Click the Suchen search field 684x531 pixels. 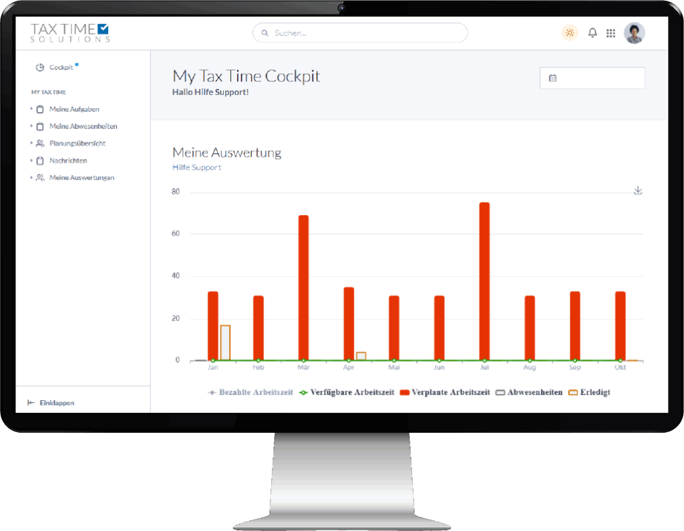tap(360, 33)
